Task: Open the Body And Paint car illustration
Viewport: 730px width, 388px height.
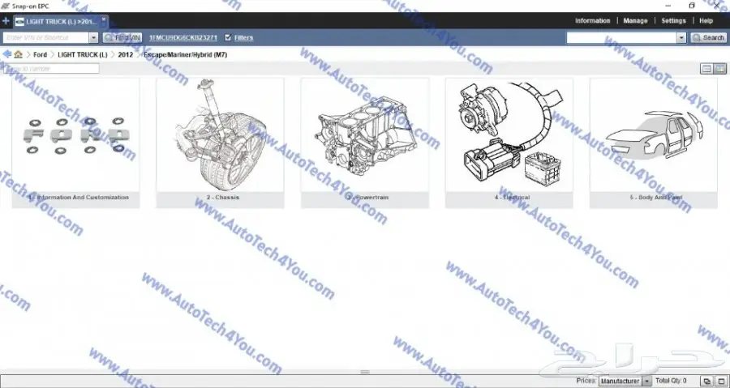Action: [654, 135]
